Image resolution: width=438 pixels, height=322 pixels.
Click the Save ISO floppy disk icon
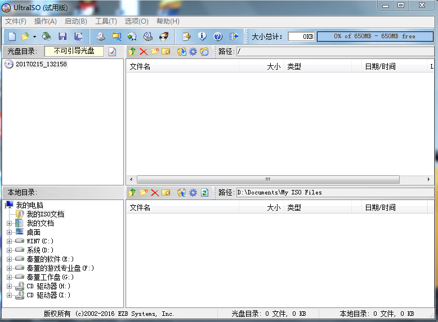(x=62, y=37)
